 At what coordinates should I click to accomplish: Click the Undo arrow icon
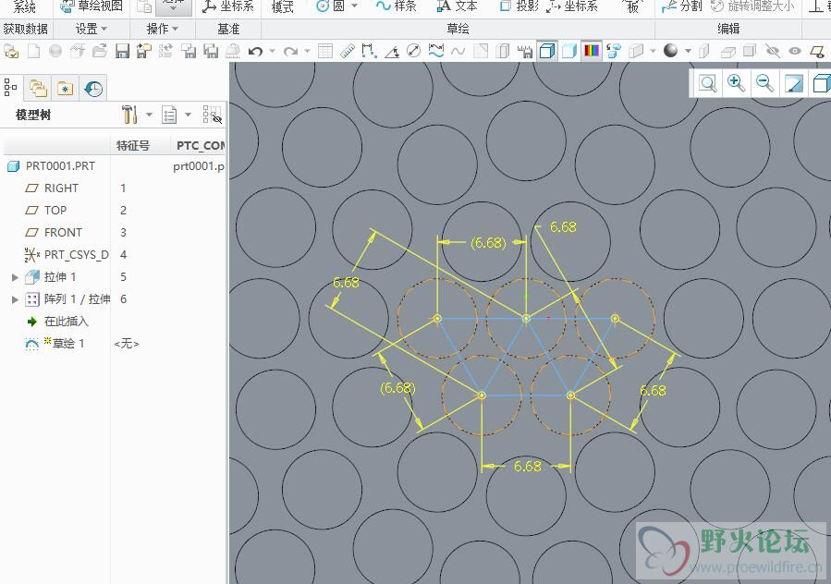pos(255,52)
